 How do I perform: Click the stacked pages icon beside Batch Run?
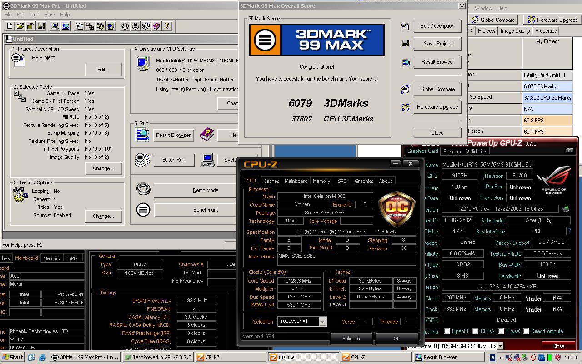pyautogui.click(x=143, y=160)
